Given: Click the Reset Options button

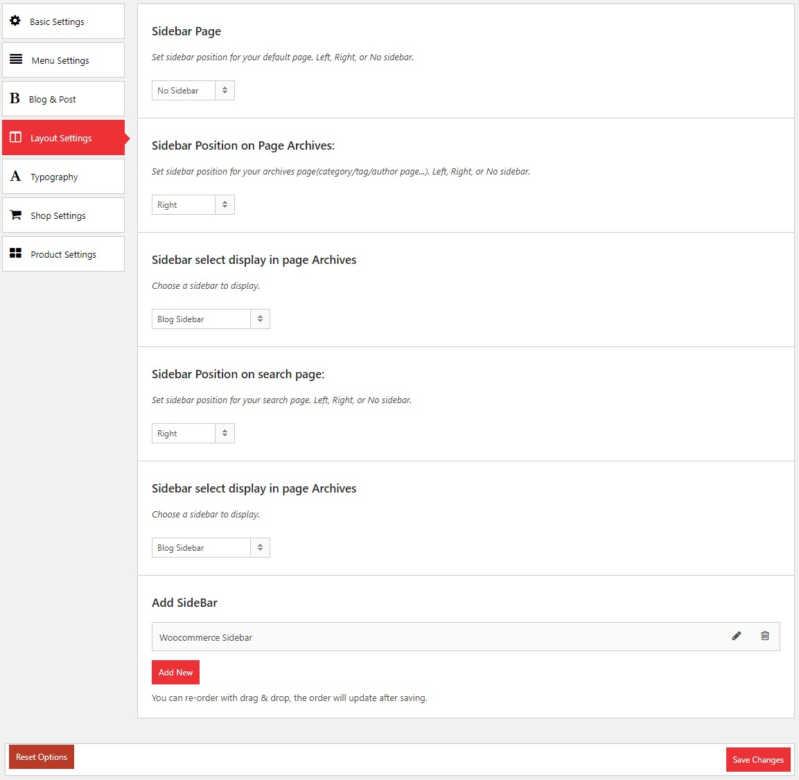Looking at the screenshot, I should point(42,757).
